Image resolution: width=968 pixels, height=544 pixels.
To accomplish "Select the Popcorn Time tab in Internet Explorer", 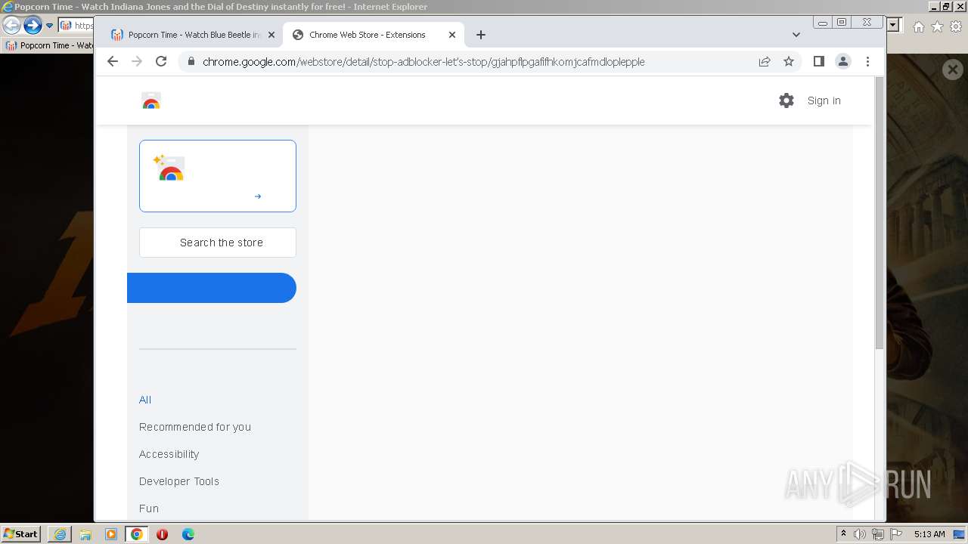I will coord(48,45).
